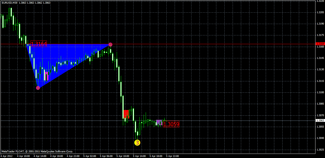Click the 1.3164 marker on the right price axis
This screenshot has height=158, width=325.
[321, 44]
